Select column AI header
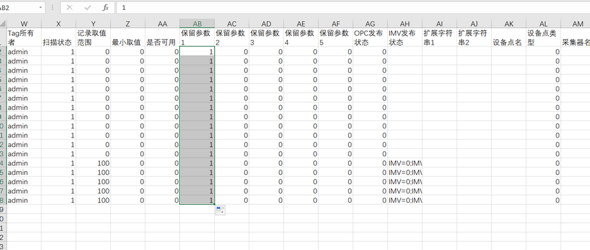 coord(439,24)
